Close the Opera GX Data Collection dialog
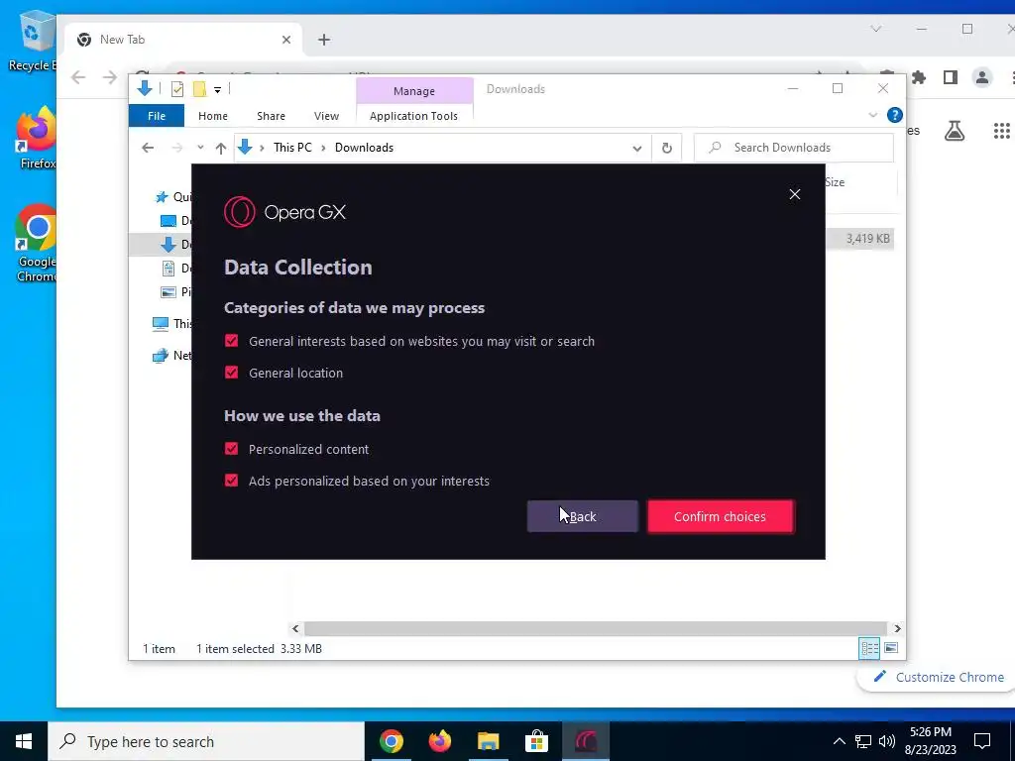This screenshot has width=1015, height=761. tap(794, 194)
